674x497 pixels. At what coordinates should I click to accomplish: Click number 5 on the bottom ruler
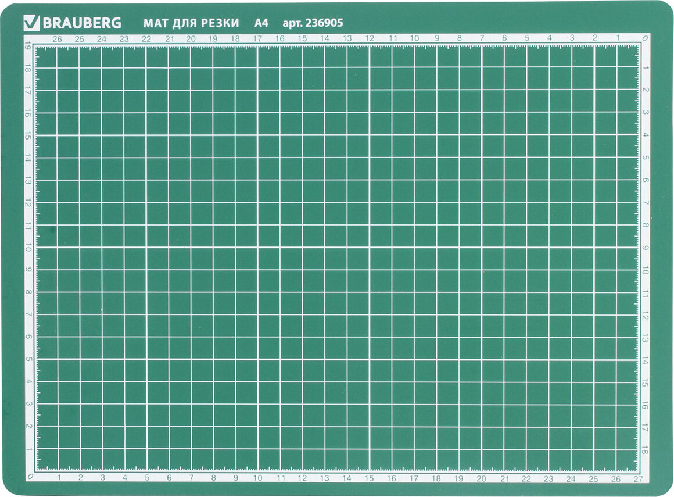pyautogui.click(x=147, y=479)
